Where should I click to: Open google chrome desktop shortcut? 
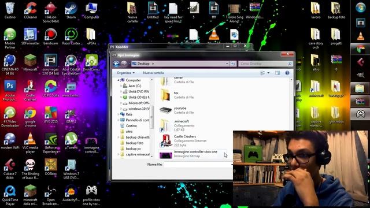coord(31,117)
